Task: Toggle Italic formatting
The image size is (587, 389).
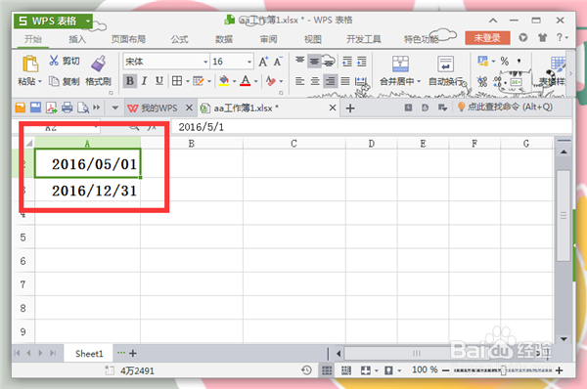Action: (144, 81)
